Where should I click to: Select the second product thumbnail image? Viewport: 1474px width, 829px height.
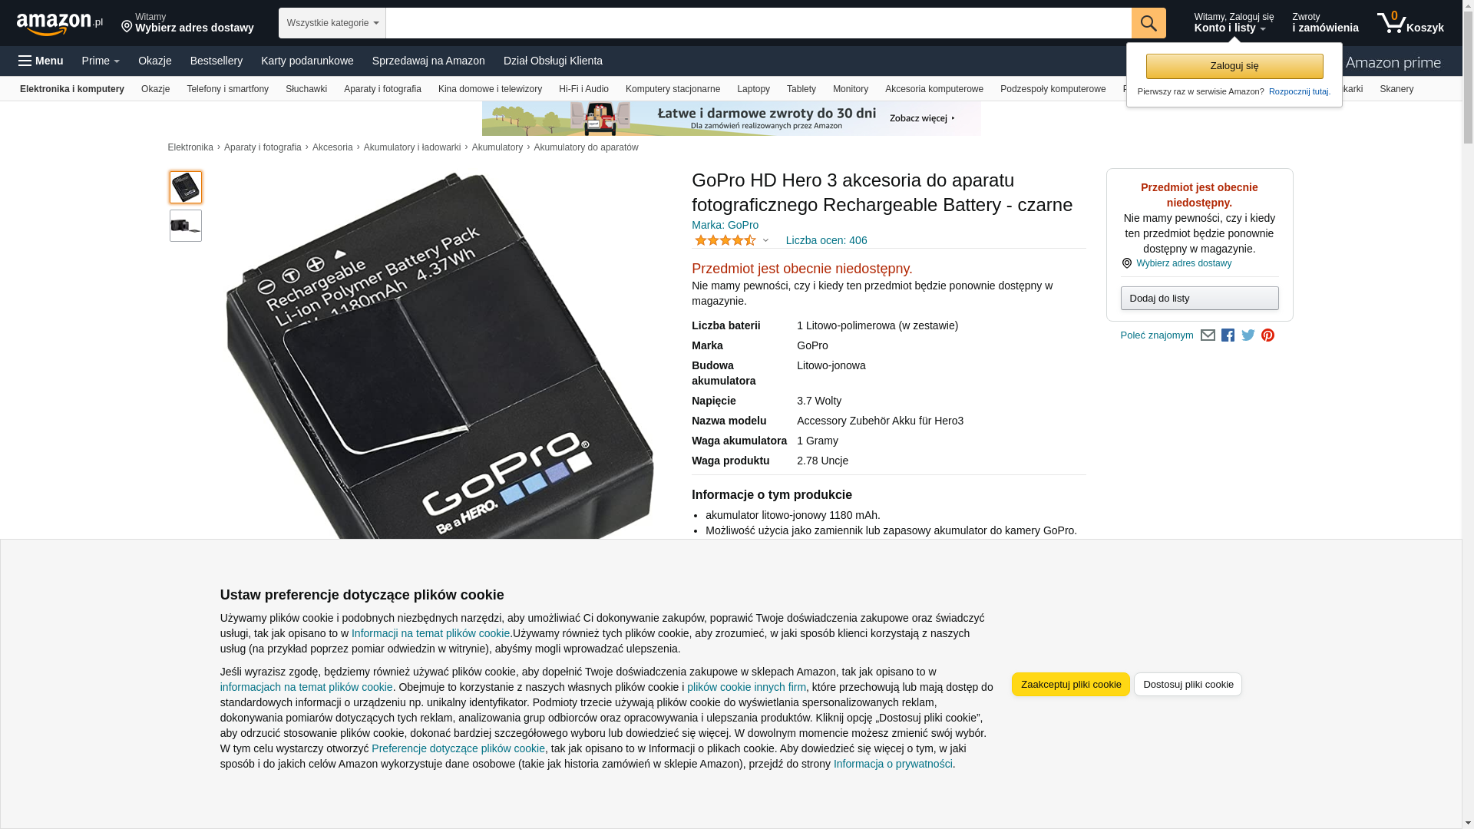186,226
